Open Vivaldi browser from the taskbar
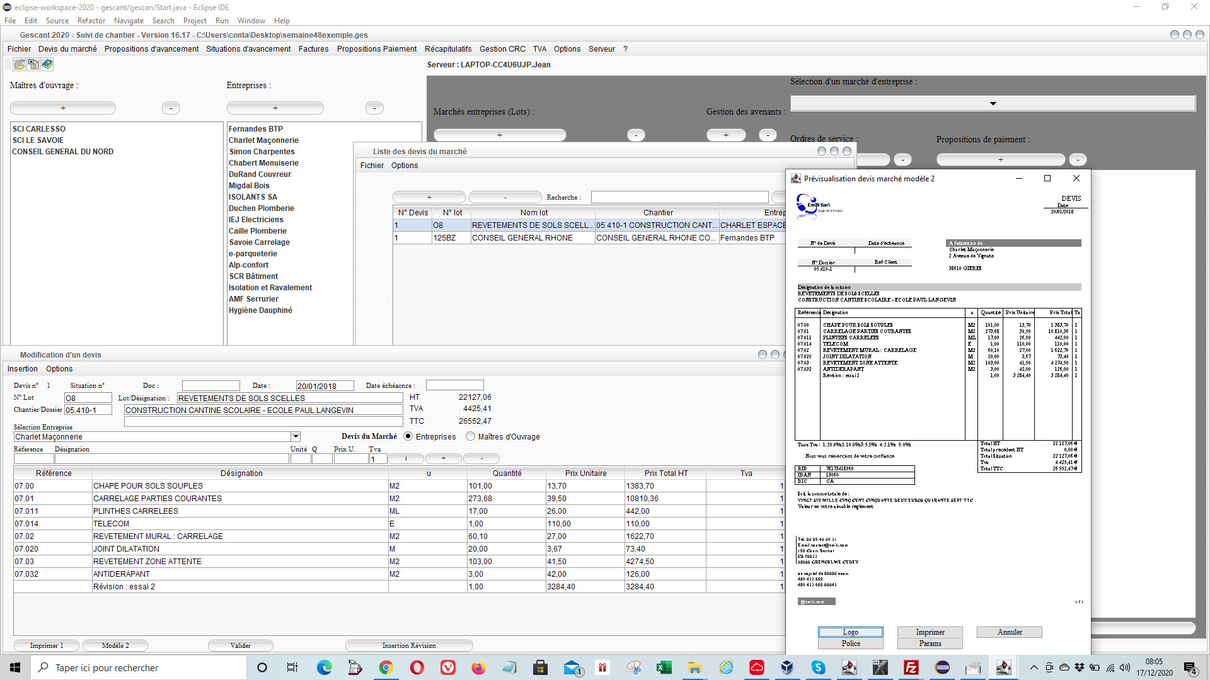This screenshot has height=680, width=1210. 447,667
